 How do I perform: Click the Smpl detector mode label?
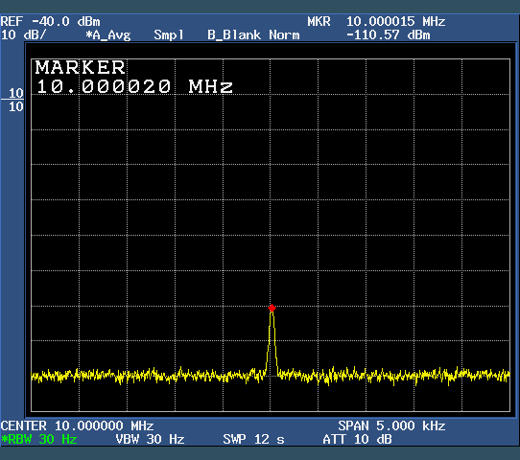169,35
